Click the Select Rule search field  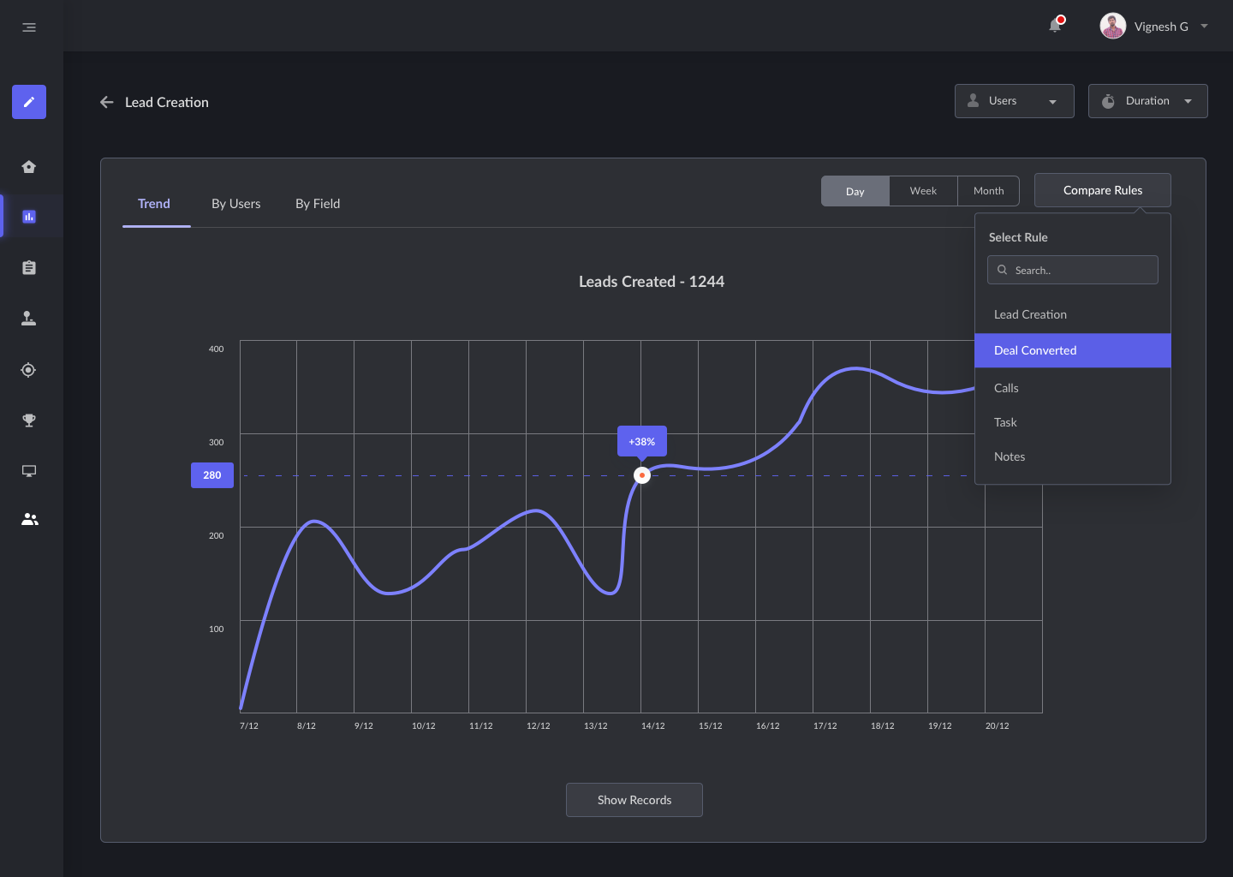(1073, 270)
